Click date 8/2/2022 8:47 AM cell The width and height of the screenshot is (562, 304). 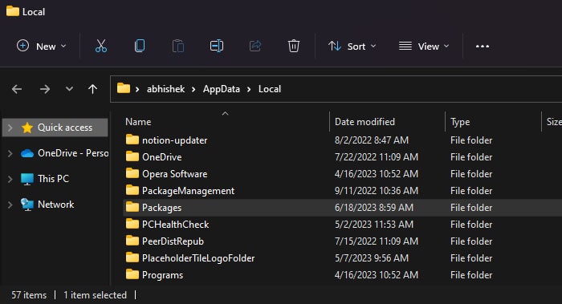[x=371, y=140]
